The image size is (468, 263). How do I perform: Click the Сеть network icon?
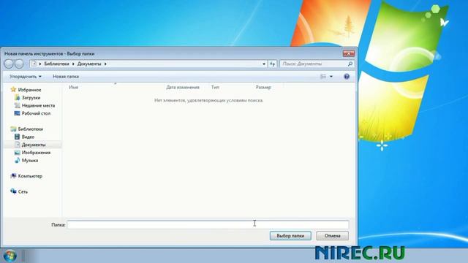pos(13,191)
